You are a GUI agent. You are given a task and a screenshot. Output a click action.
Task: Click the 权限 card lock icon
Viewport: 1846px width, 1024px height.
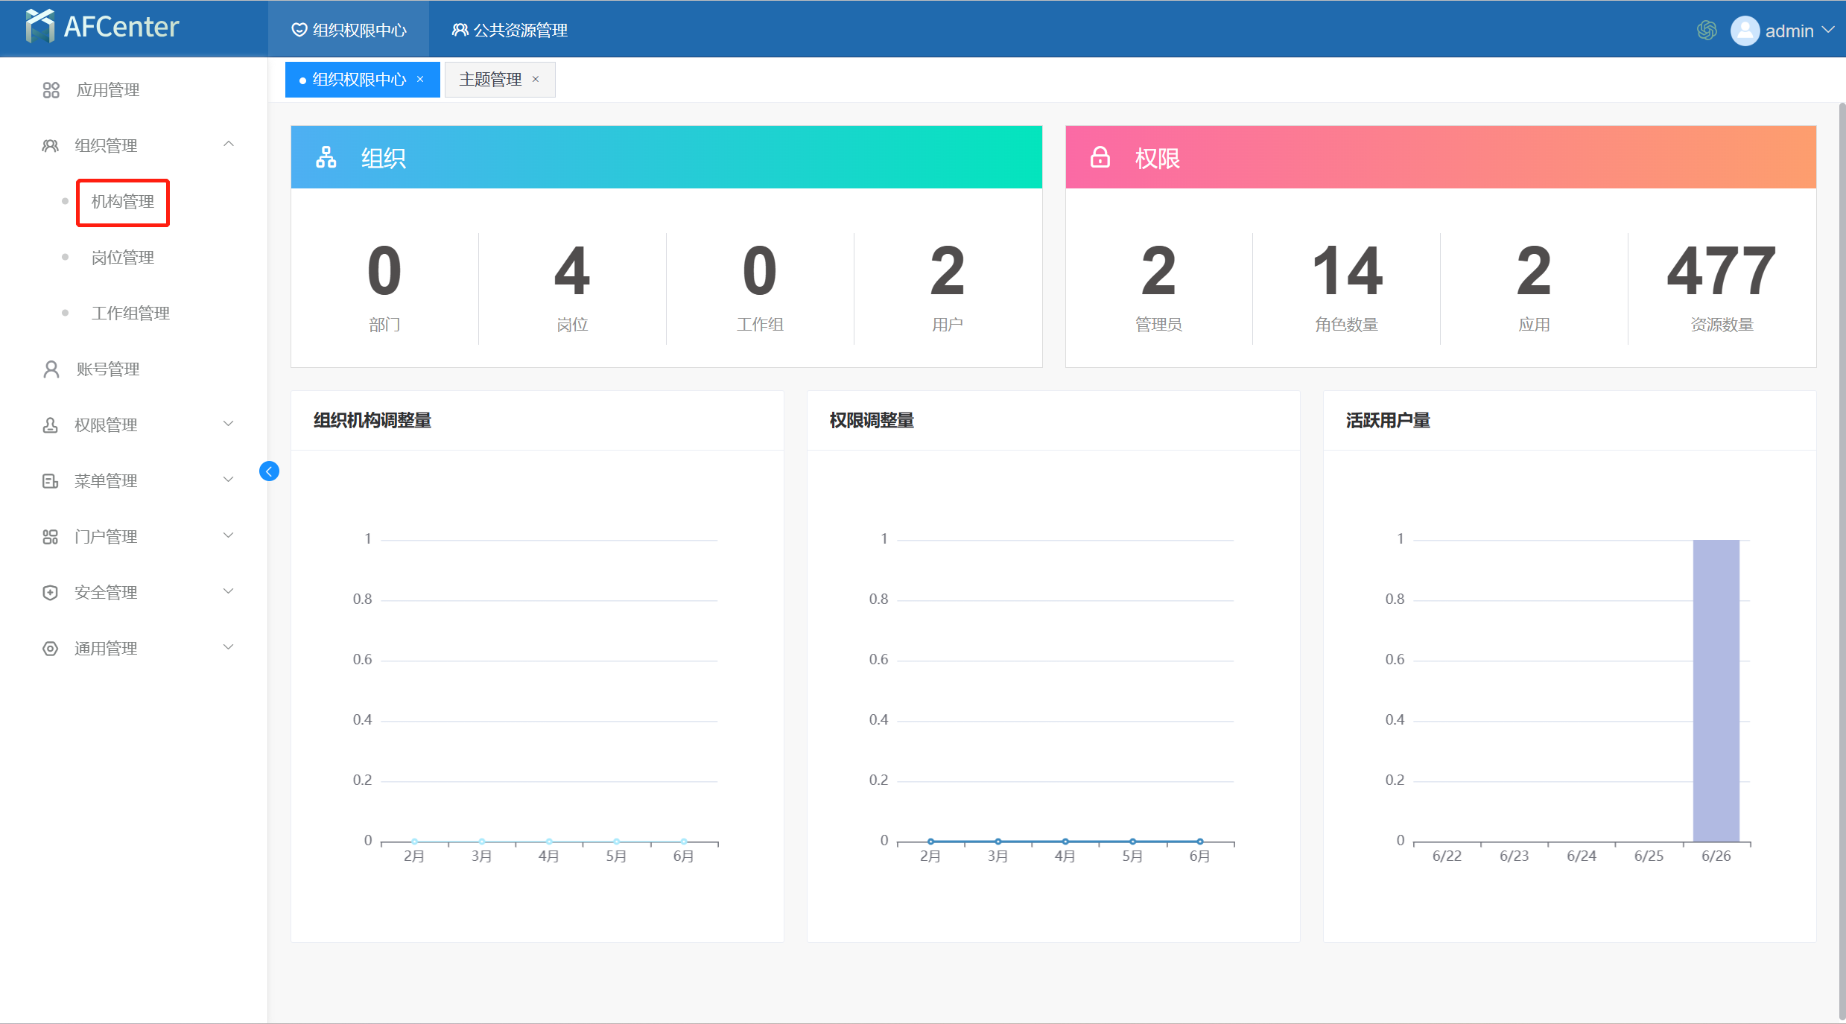click(x=1100, y=158)
